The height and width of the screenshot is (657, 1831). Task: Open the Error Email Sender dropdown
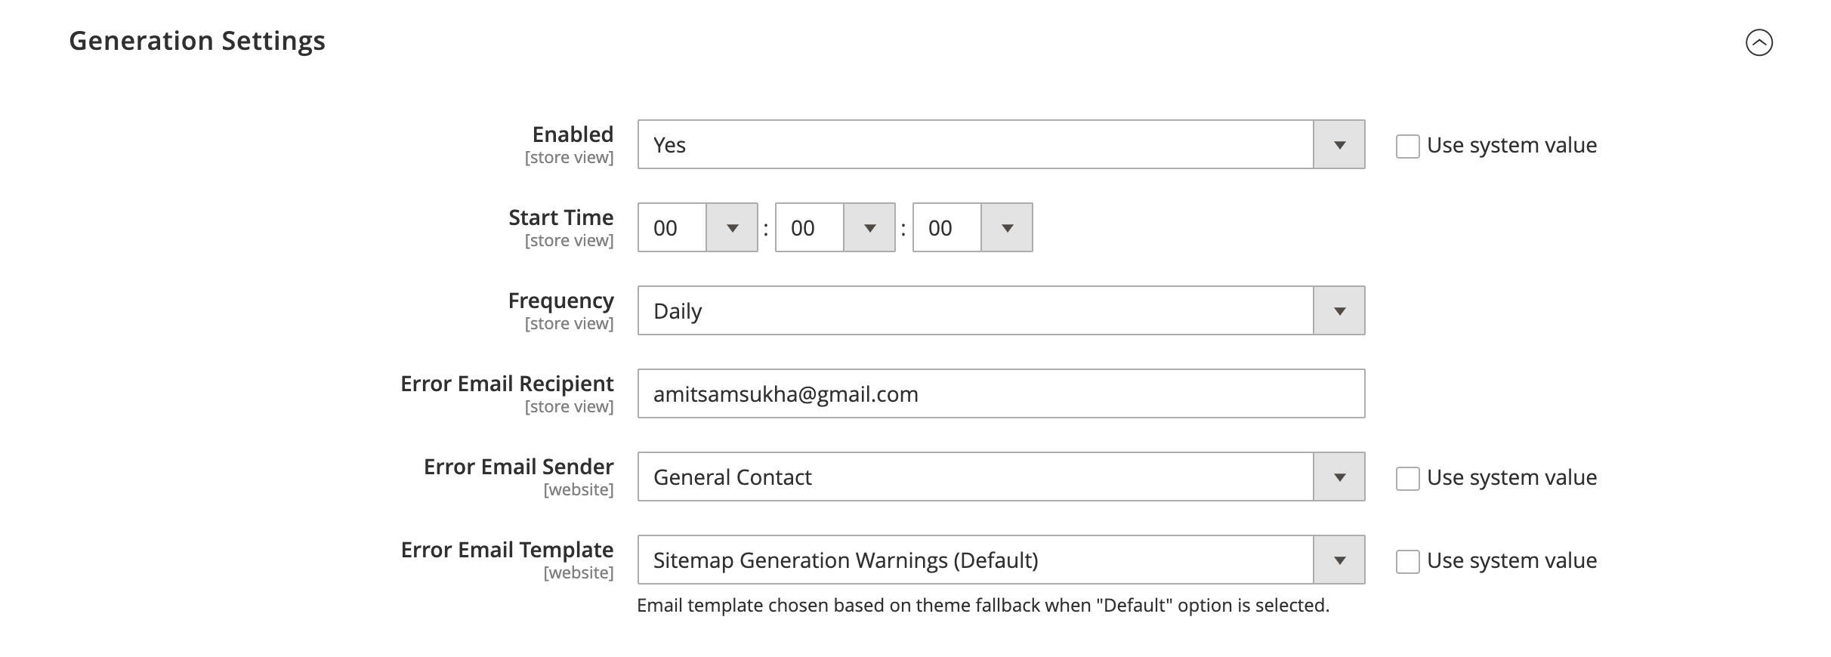pos(974,477)
